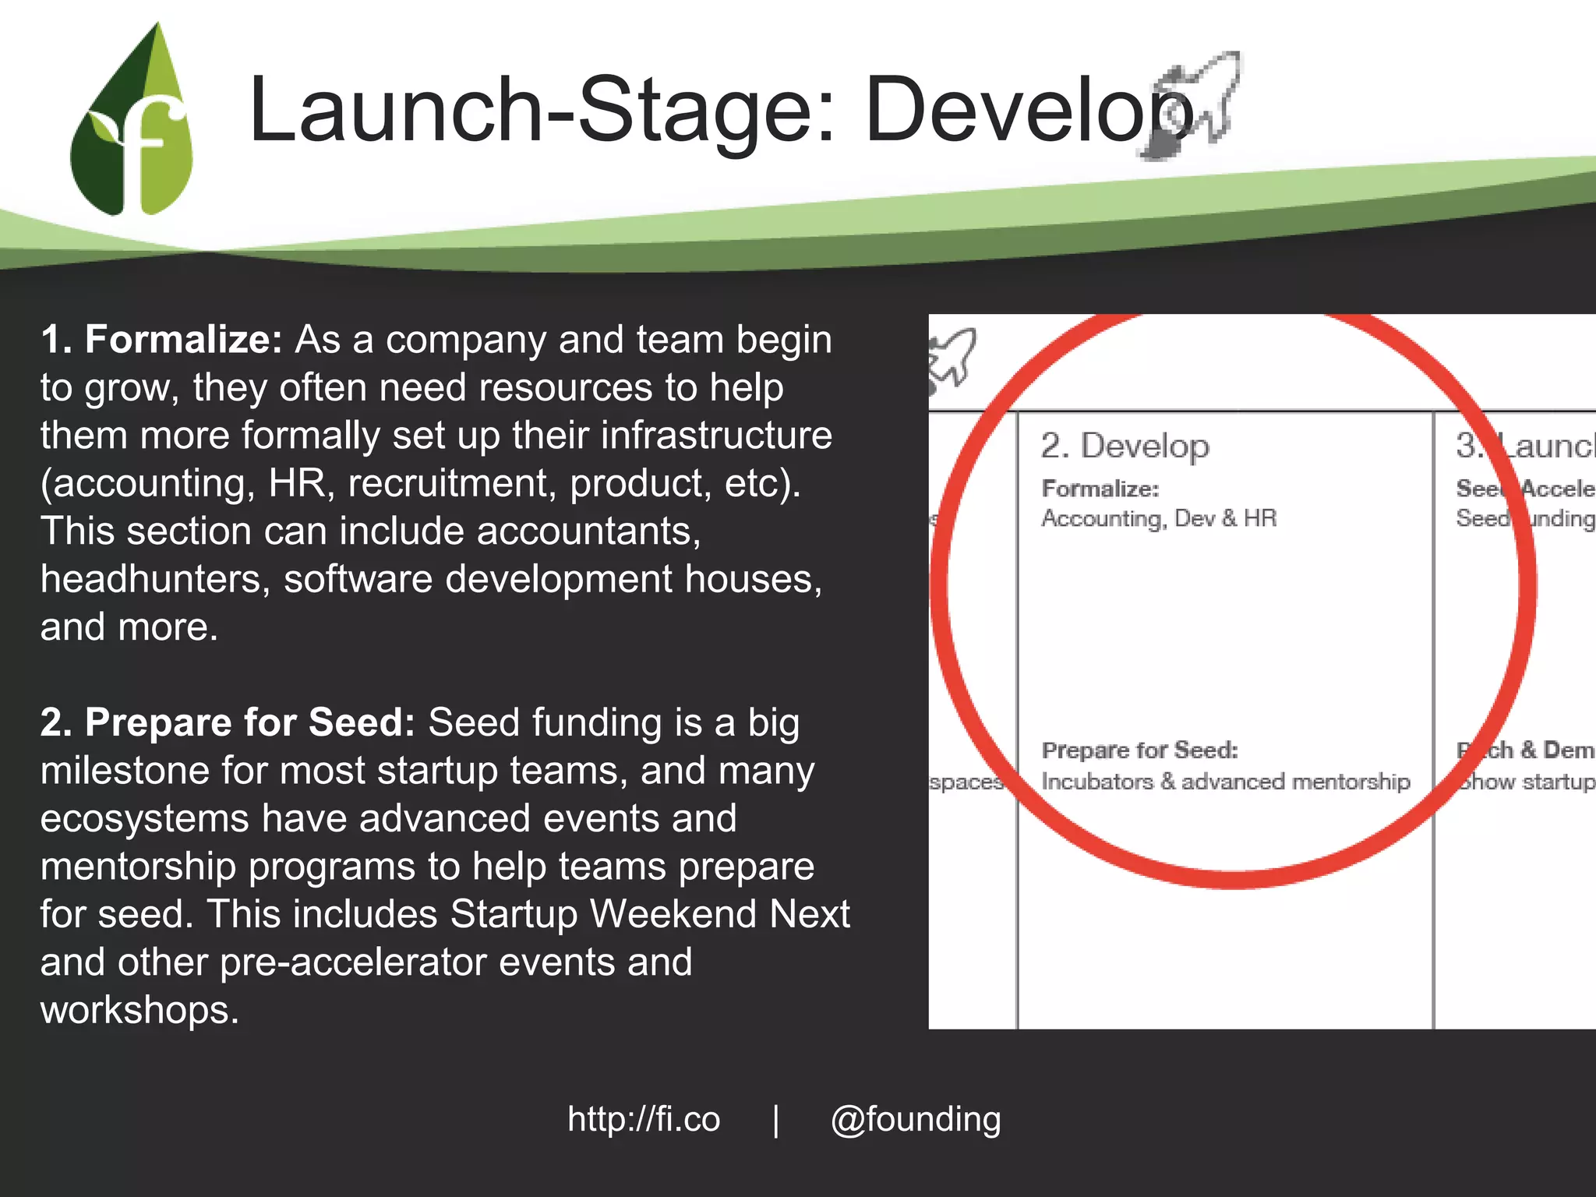Click the Founder Institute leaf logo
This screenshot has width=1596, height=1197.
[132, 119]
